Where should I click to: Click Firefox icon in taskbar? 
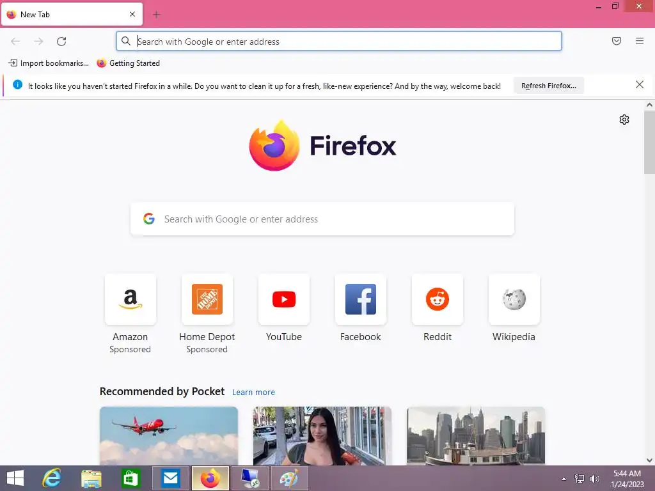coord(210,478)
